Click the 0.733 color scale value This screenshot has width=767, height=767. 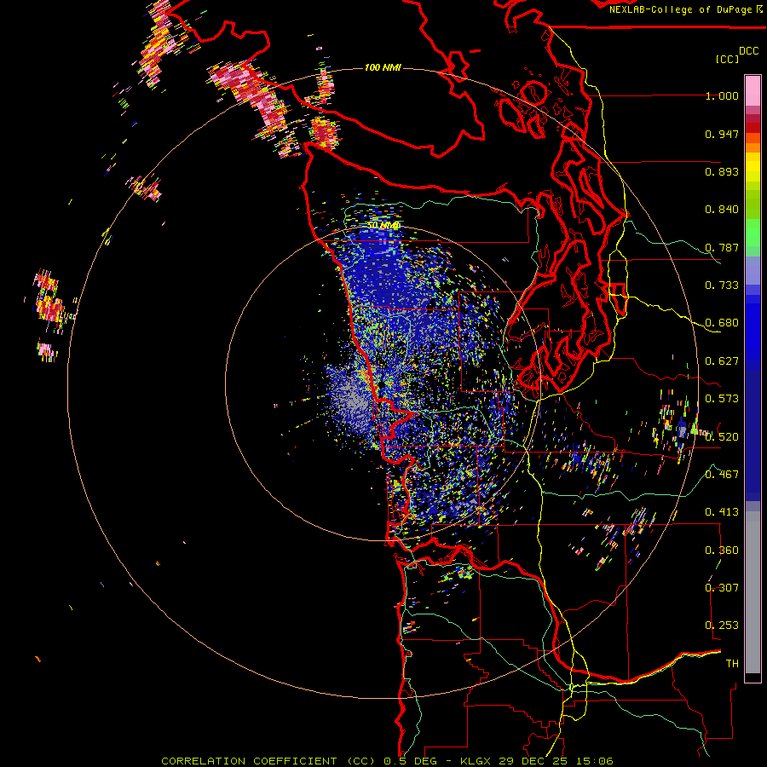(722, 285)
